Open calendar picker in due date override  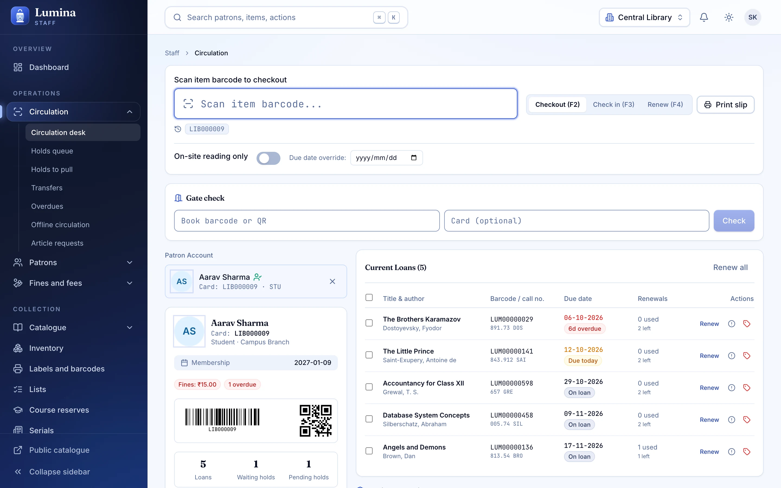(414, 158)
